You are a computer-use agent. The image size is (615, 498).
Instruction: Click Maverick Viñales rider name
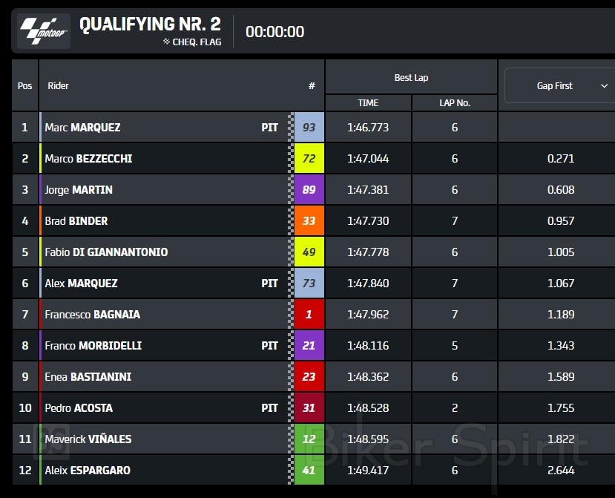point(88,439)
